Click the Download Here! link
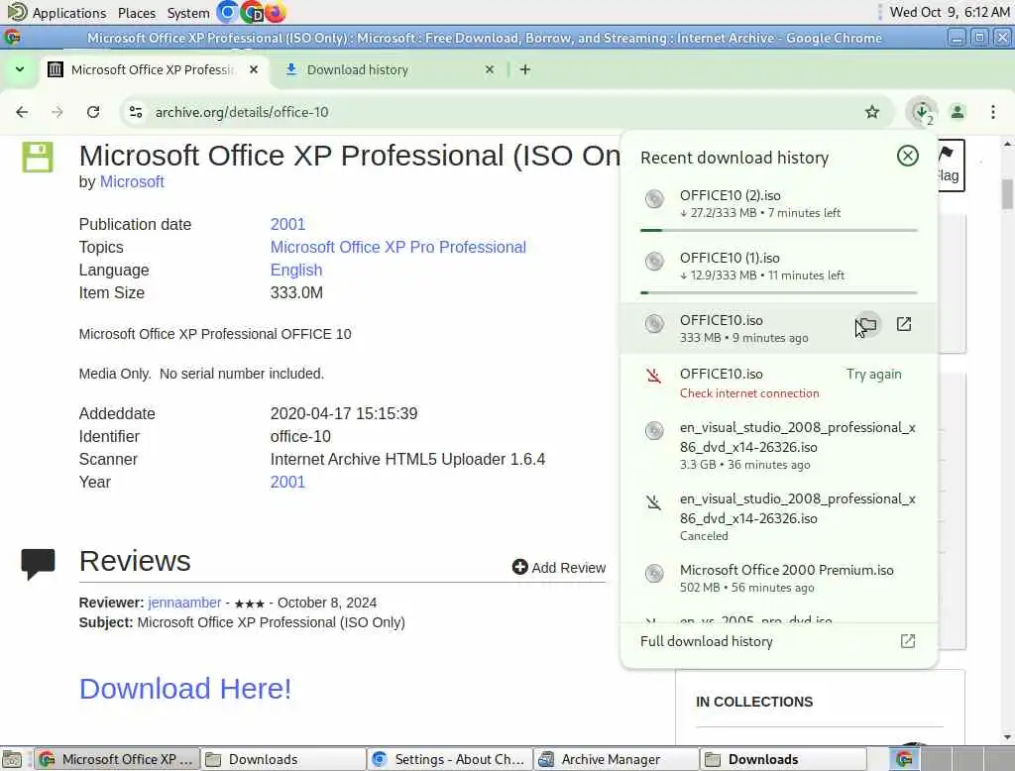This screenshot has width=1015, height=771. point(185,688)
